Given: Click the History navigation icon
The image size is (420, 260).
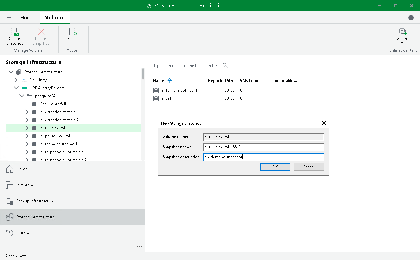Looking at the screenshot, I should click(10, 233).
